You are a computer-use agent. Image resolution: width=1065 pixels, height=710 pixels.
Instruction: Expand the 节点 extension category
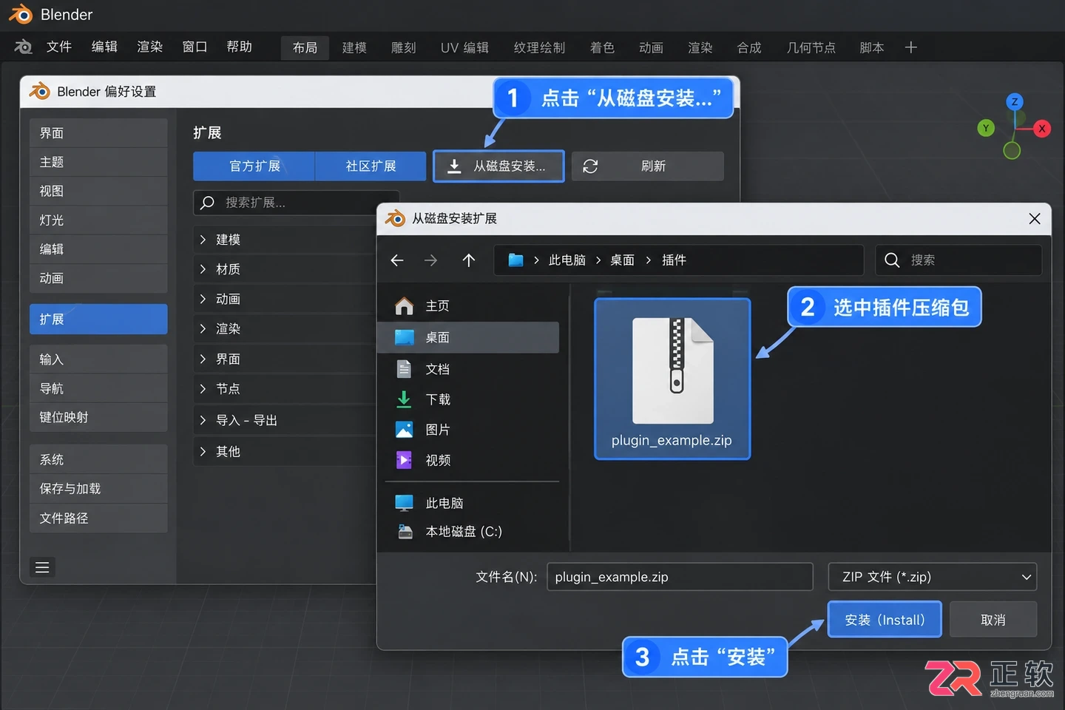click(x=203, y=388)
